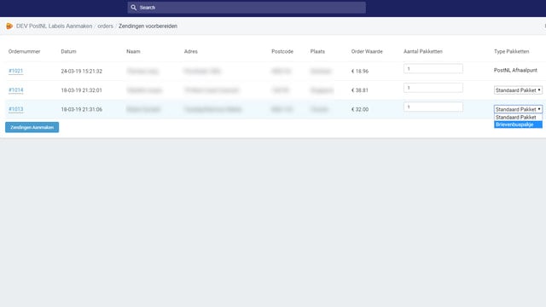Go to the orders breadcrumb
The height and width of the screenshot is (307, 546).
coord(105,26)
